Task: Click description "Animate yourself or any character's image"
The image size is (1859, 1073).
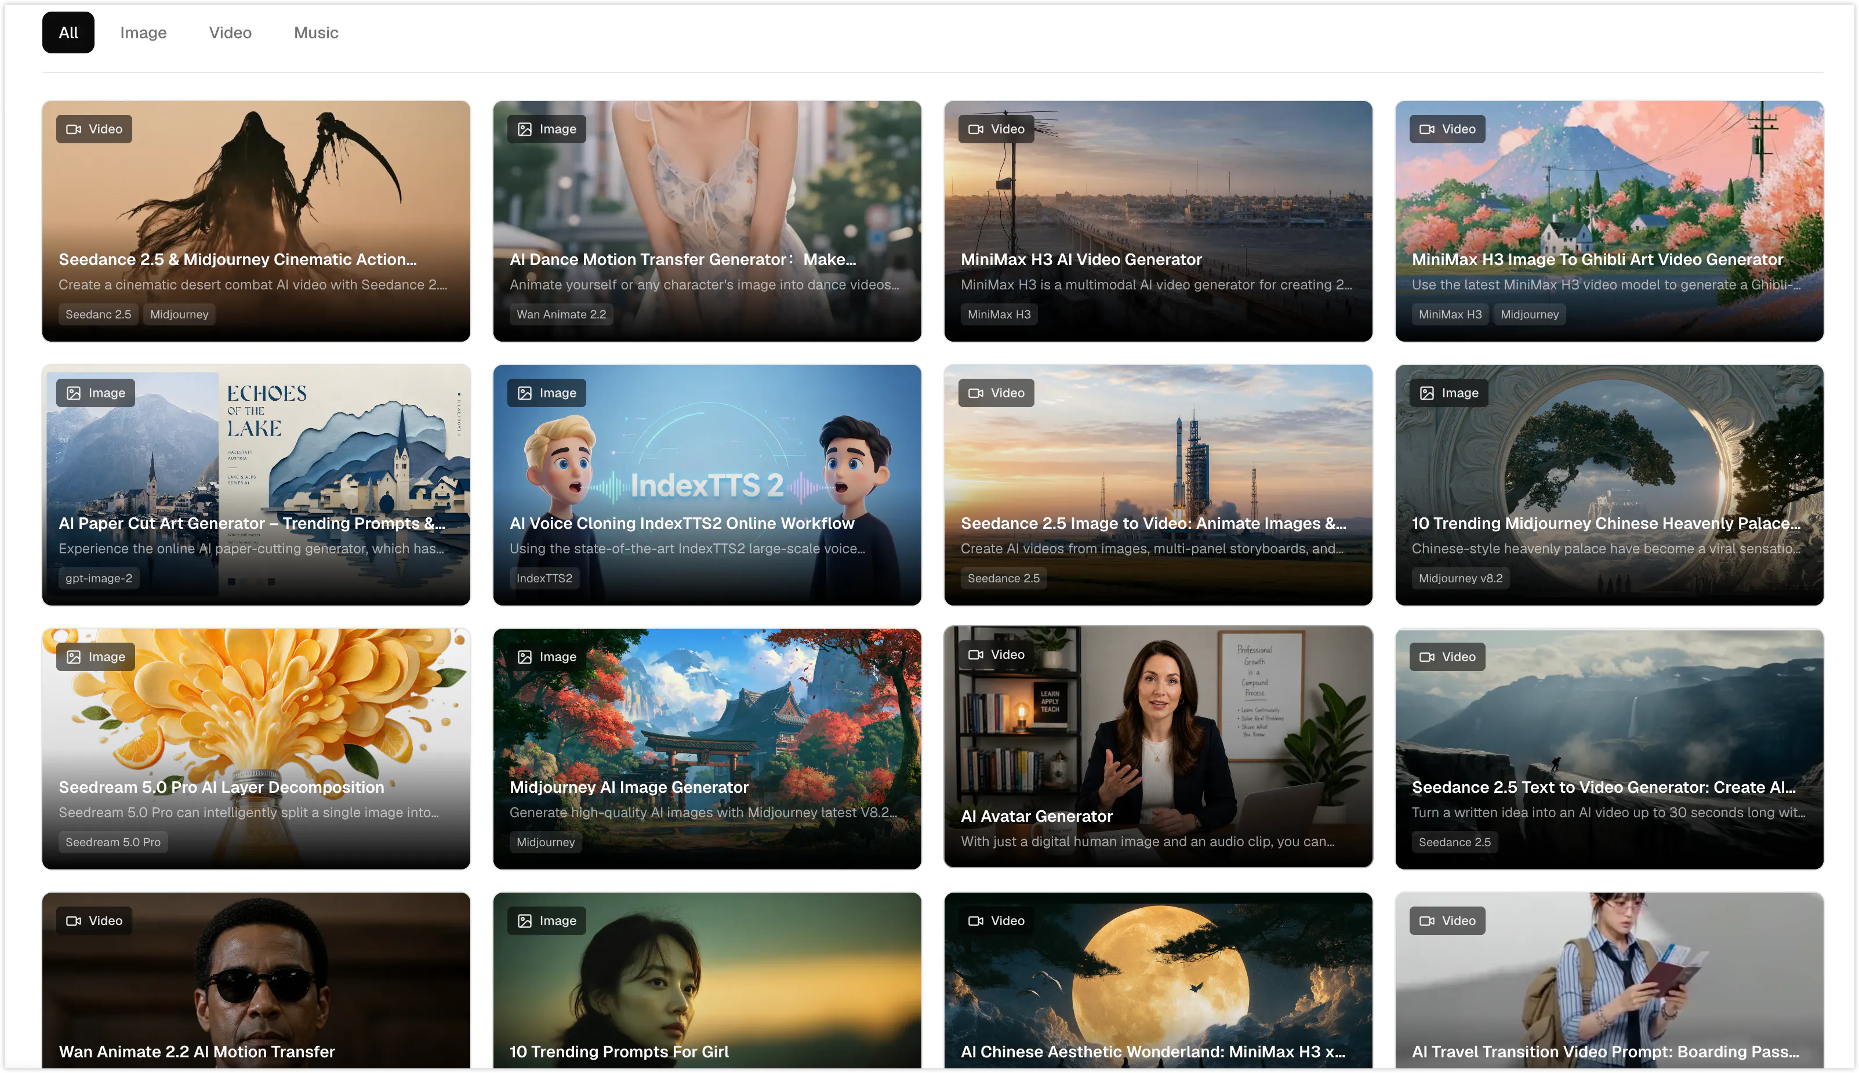Action: click(704, 284)
